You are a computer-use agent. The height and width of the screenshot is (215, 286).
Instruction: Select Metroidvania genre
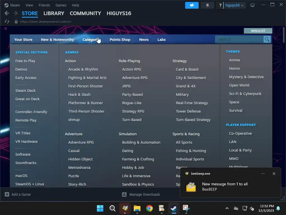point(79,167)
